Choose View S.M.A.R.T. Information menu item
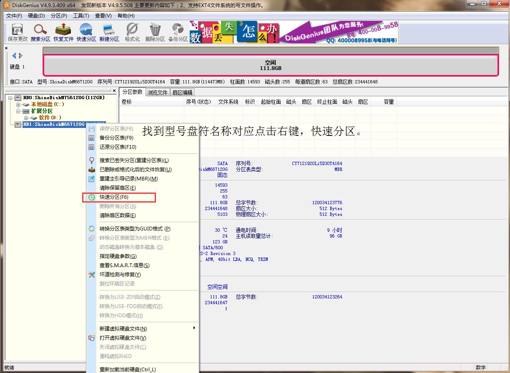Image resolution: width=510 pixels, height=373 pixels. coord(143,265)
